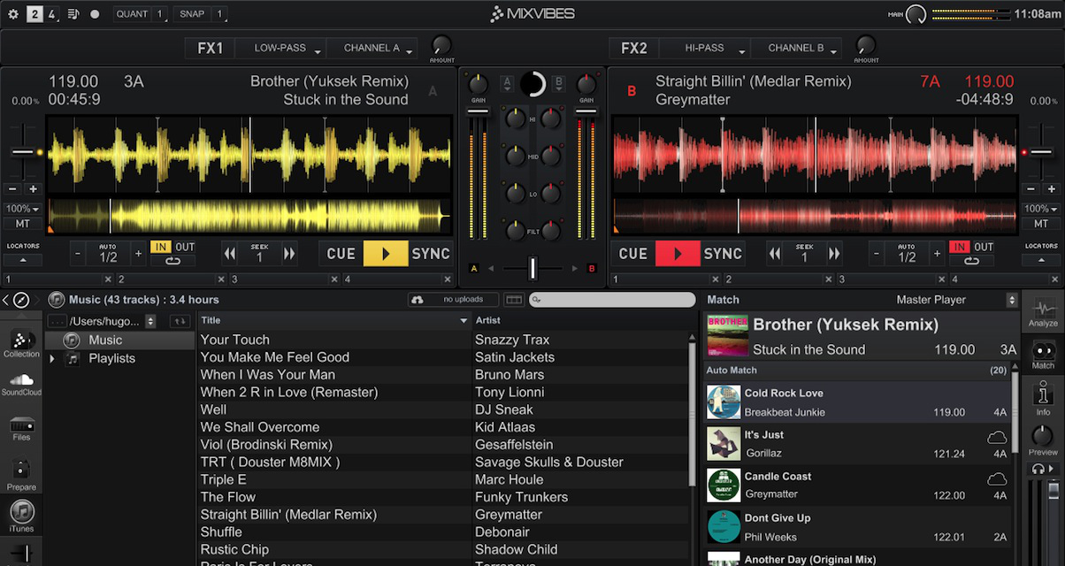Click the crossfader between decks A and B

pos(532,267)
